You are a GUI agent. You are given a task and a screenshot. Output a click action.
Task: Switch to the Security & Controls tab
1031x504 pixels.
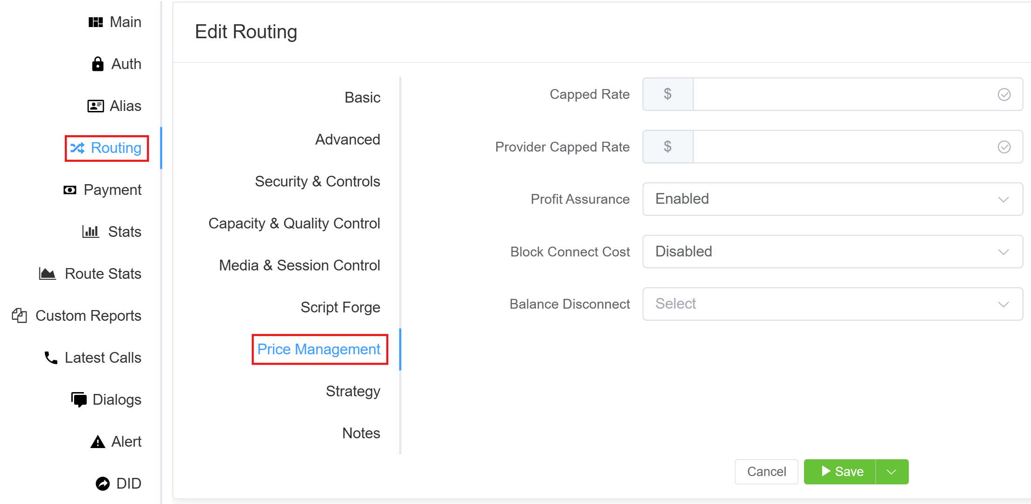click(317, 181)
